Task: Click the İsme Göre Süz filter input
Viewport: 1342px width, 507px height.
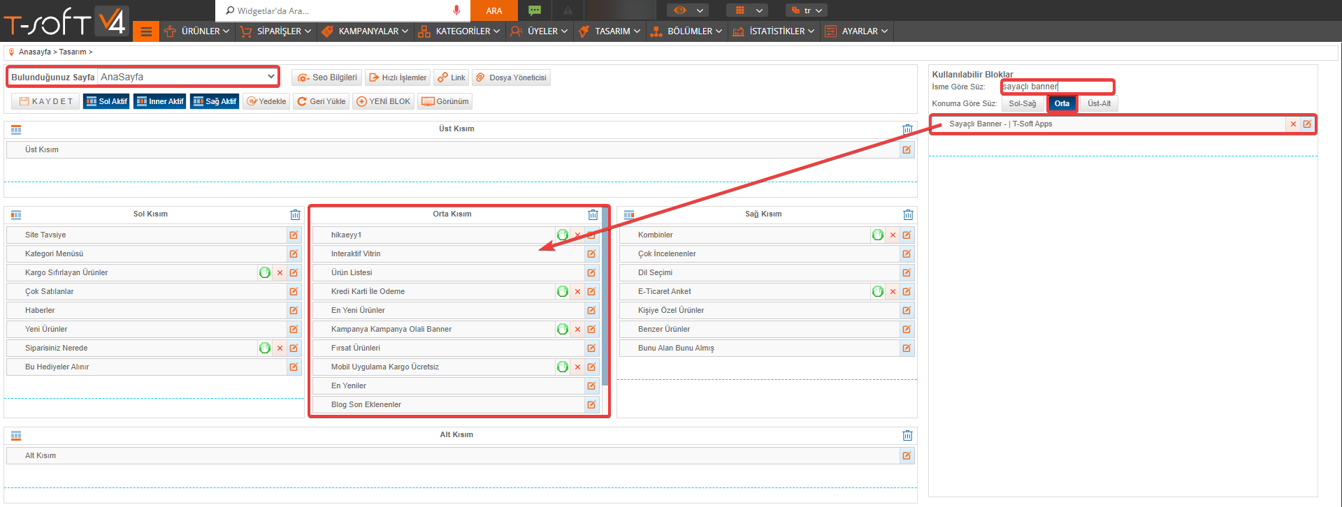Action: click(1058, 87)
